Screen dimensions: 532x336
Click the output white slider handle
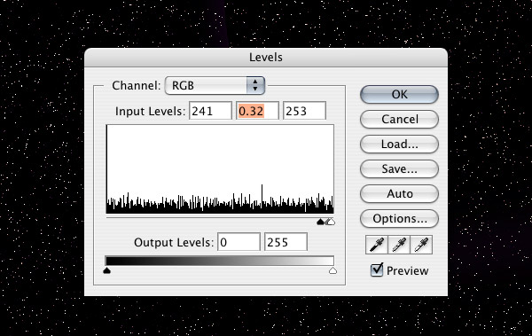pyautogui.click(x=332, y=270)
